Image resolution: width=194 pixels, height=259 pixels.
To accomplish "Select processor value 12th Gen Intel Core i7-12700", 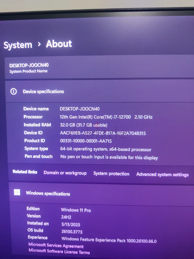I will [106, 117].
